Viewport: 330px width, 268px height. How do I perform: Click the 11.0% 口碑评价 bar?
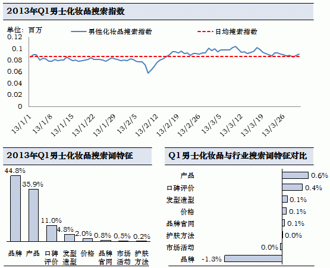click(52, 234)
